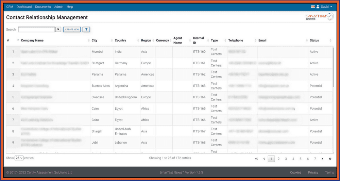The image size is (340, 181).
Task: Click in the Search input field
Action: click(36, 30)
